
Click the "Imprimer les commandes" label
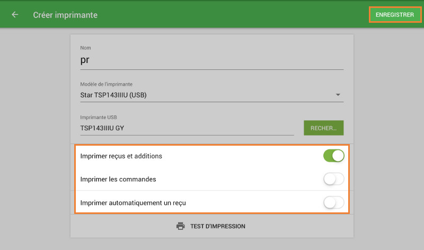click(118, 180)
